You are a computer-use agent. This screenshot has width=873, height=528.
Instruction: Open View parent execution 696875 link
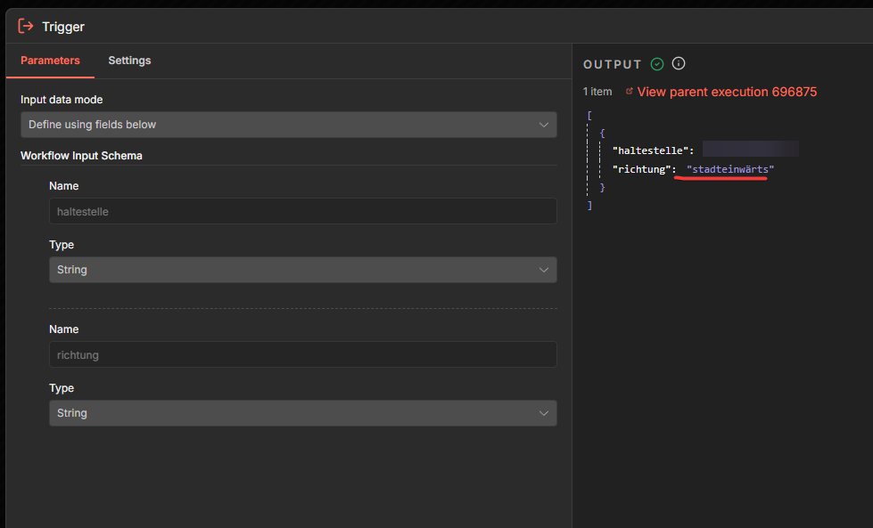click(x=727, y=92)
